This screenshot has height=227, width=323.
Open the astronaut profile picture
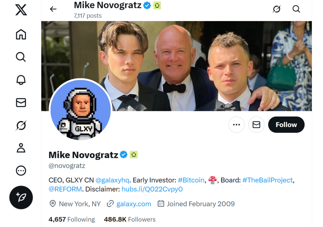(x=81, y=109)
